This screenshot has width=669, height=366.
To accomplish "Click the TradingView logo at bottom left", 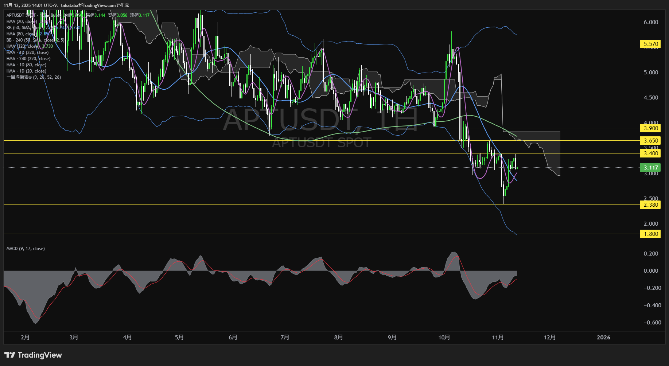I will click(33, 355).
